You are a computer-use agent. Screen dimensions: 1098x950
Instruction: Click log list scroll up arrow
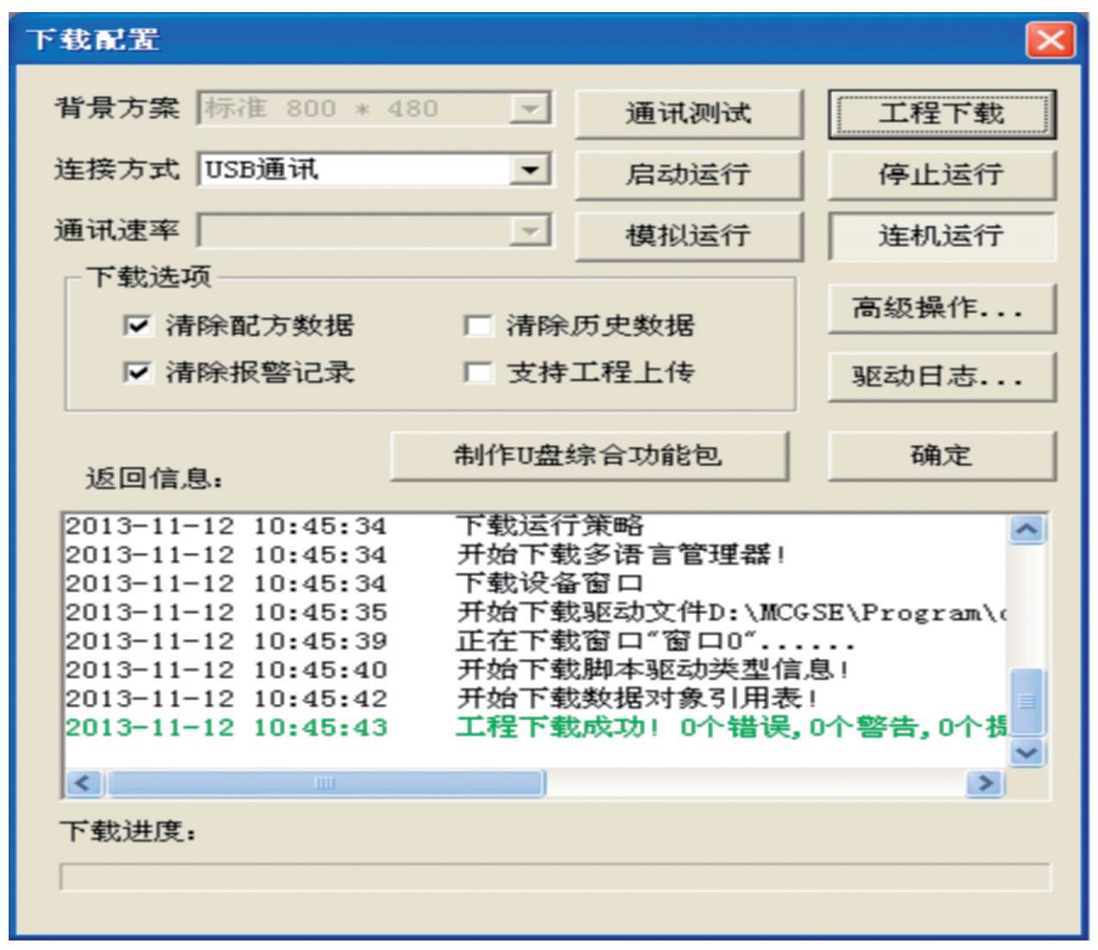tap(1026, 529)
